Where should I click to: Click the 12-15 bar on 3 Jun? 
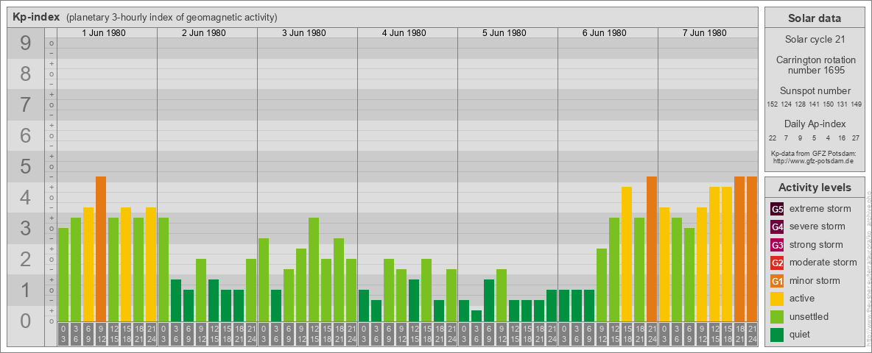pos(314,269)
